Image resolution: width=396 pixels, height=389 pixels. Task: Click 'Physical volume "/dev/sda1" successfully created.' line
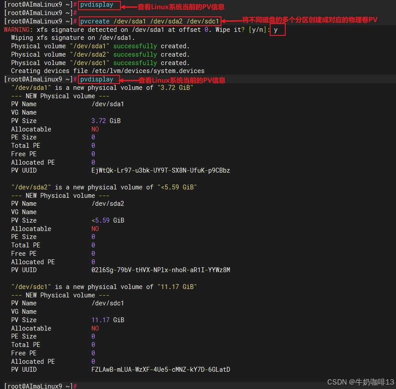coord(100,46)
